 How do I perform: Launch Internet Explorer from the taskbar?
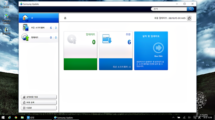(x=9, y=118)
